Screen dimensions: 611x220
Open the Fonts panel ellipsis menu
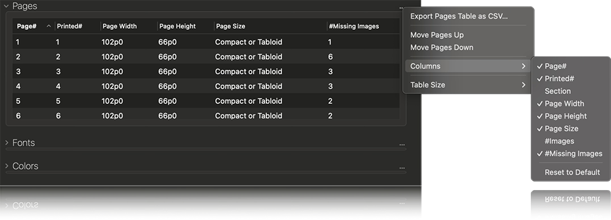pos(402,145)
